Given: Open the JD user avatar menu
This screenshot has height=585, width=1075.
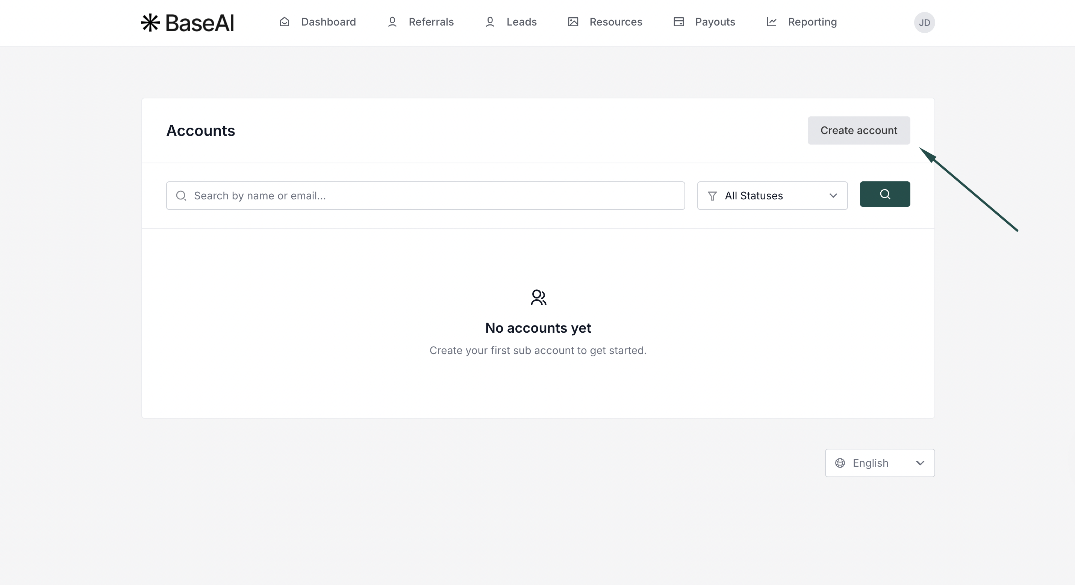Looking at the screenshot, I should pyautogui.click(x=924, y=23).
